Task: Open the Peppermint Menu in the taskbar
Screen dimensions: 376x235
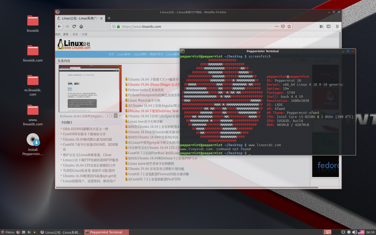Action: [8, 232]
